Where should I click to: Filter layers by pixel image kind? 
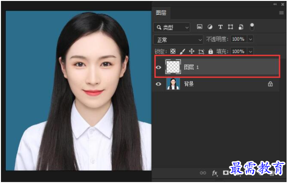tap(199, 27)
